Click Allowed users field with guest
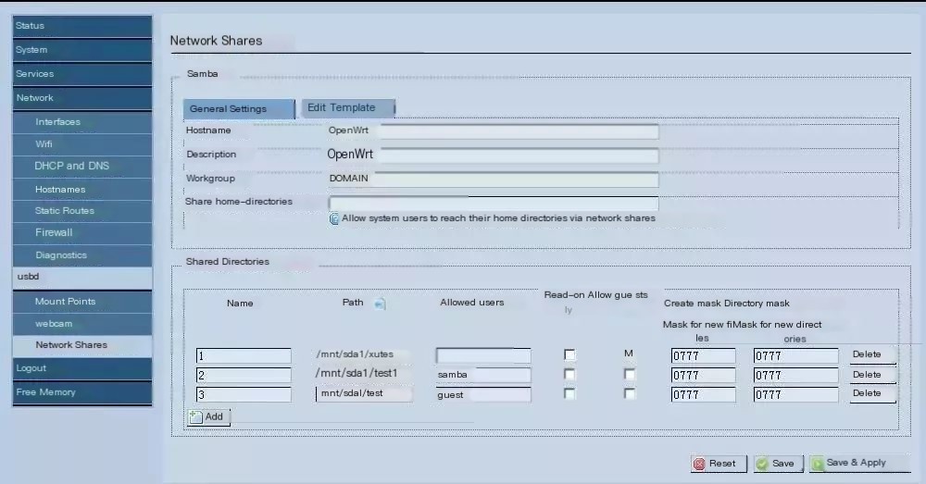This screenshot has height=484, width=926. (x=483, y=395)
